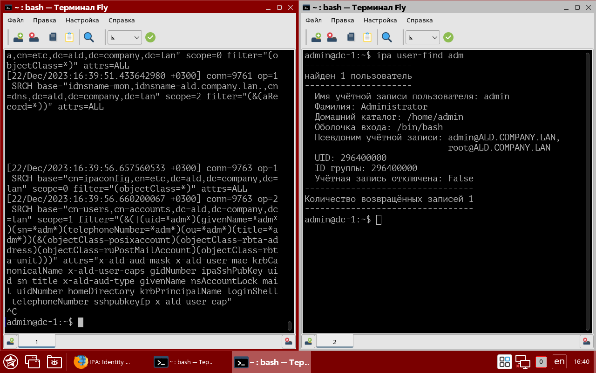Screen dimensions: 596x373
Task: Search magnifier icon in left terminal toolbar
Action: tap(88, 37)
